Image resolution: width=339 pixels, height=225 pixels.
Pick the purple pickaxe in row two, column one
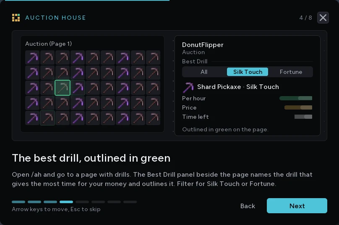point(32,73)
